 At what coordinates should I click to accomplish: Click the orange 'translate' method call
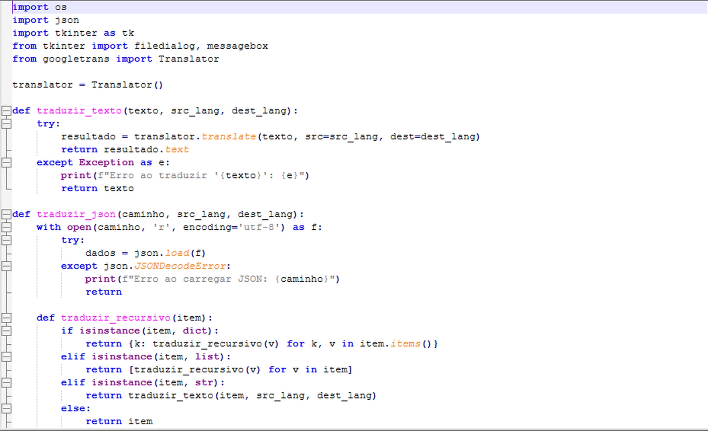229,137
